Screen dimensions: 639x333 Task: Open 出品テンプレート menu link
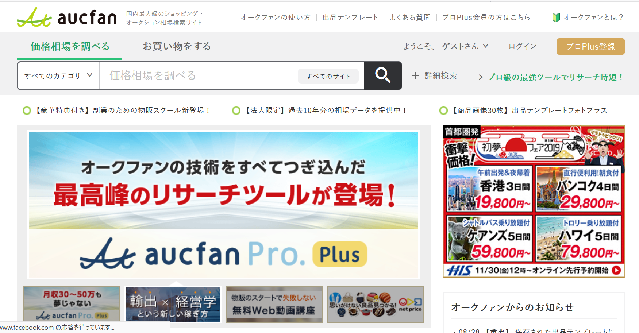pos(350,18)
